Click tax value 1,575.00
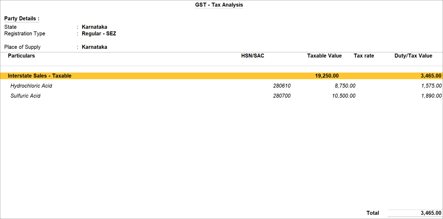Image resolution: width=443 pixels, height=219 pixels. point(431,86)
